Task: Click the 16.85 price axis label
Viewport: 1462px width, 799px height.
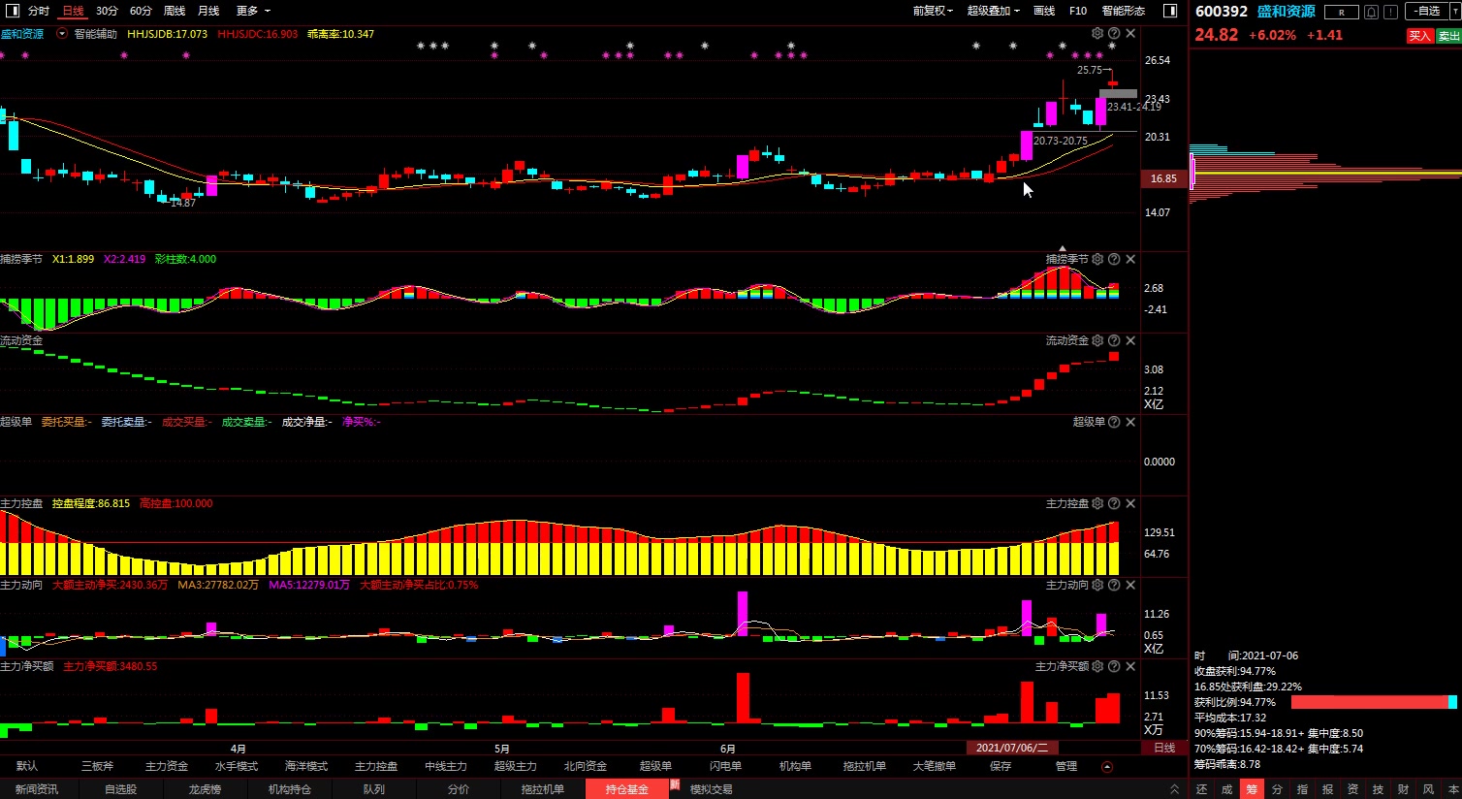Action: pyautogui.click(x=1163, y=178)
